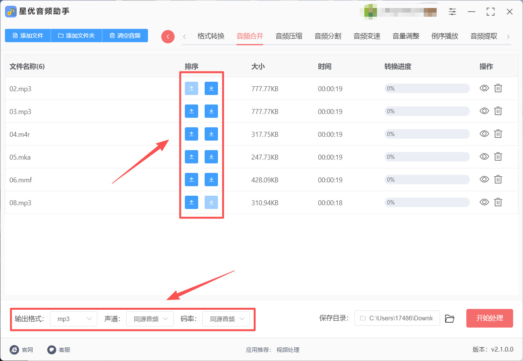This screenshot has height=361, width=523.
Task: Click the 02.mp3 progress bar
Action: (x=427, y=88)
